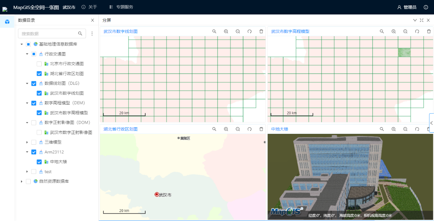
Task: Delete the 湖北省行政区划图 pane
Action: point(261,129)
